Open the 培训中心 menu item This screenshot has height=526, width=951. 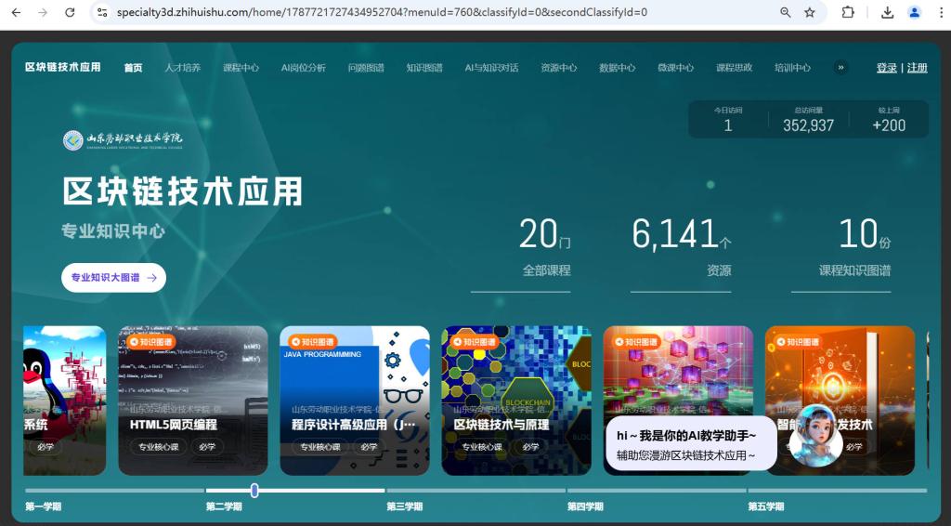793,67
